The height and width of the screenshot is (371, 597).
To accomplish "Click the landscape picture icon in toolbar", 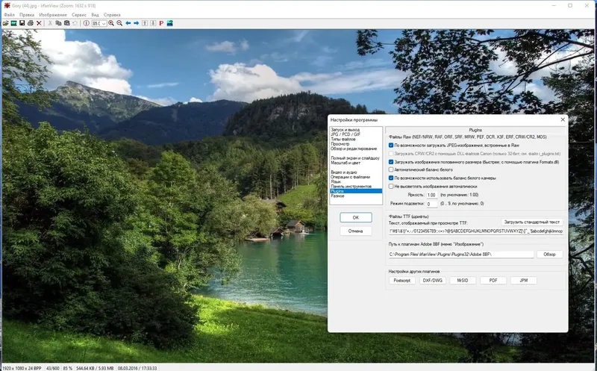I will pos(170,23).
